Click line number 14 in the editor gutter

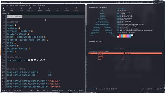pyautogui.click(x=3, y=55)
